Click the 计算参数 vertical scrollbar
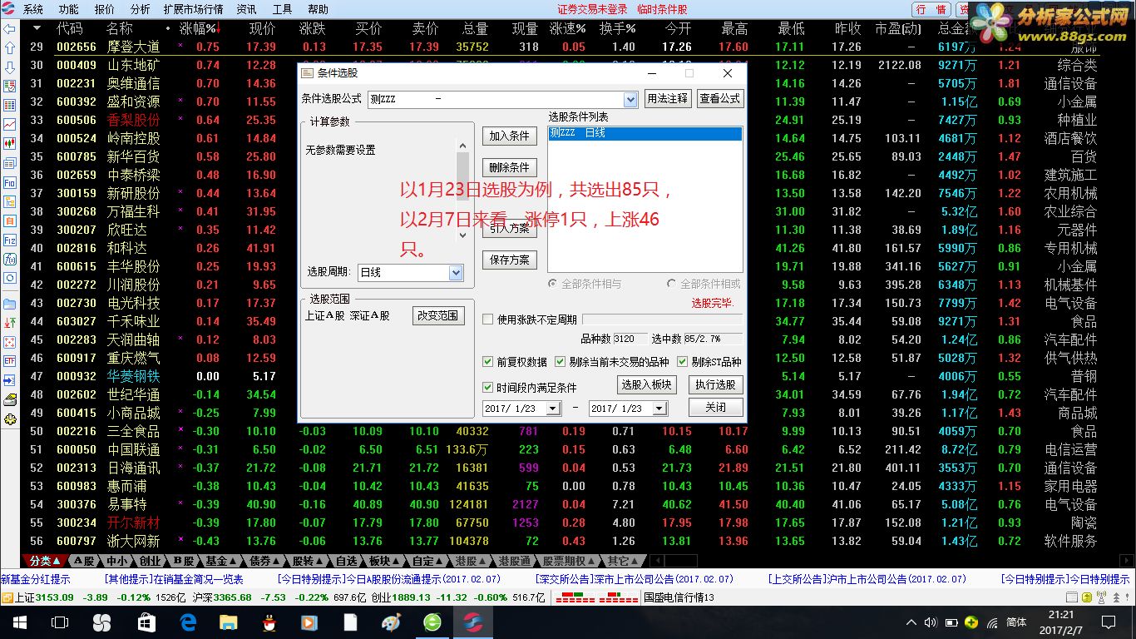The image size is (1136, 639). tap(463, 190)
